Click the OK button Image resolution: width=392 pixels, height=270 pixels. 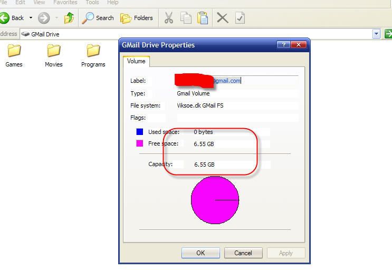tap(201, 253)
